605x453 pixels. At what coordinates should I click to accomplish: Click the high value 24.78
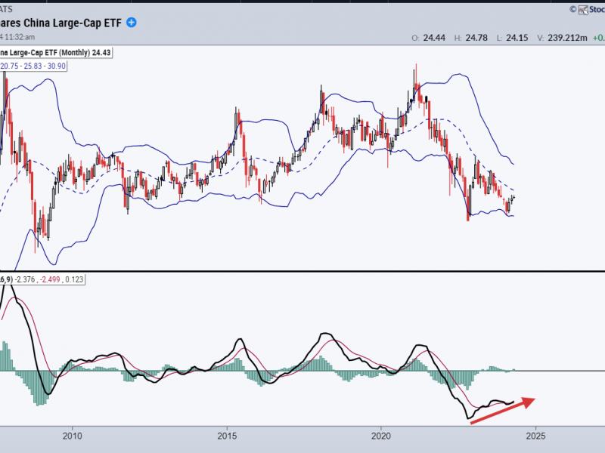click(x=476, y=38)
